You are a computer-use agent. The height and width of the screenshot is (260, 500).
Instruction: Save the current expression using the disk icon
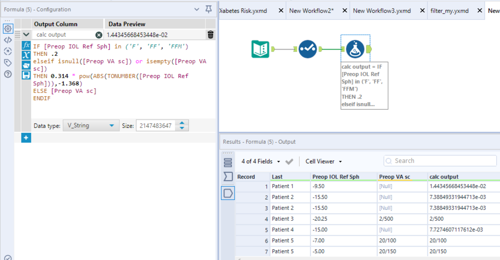(x=26, y=75)
